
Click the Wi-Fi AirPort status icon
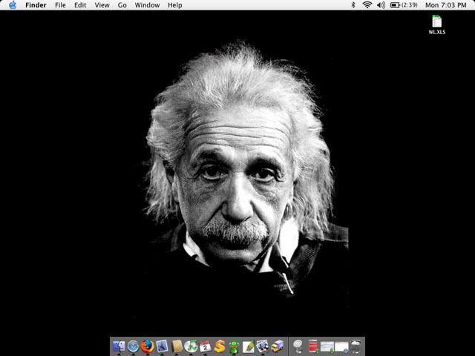coord(367,5)
